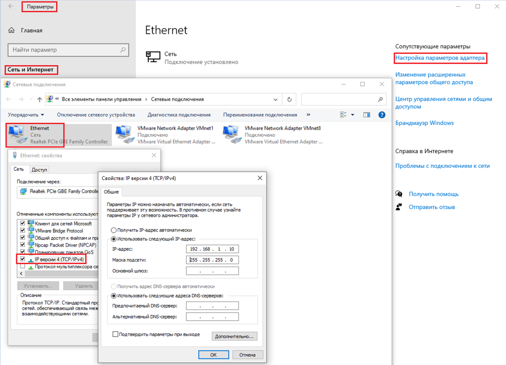
Task: Select Использовать следующие адреса DNS-серверов radio
Action: tap(114, 296)
